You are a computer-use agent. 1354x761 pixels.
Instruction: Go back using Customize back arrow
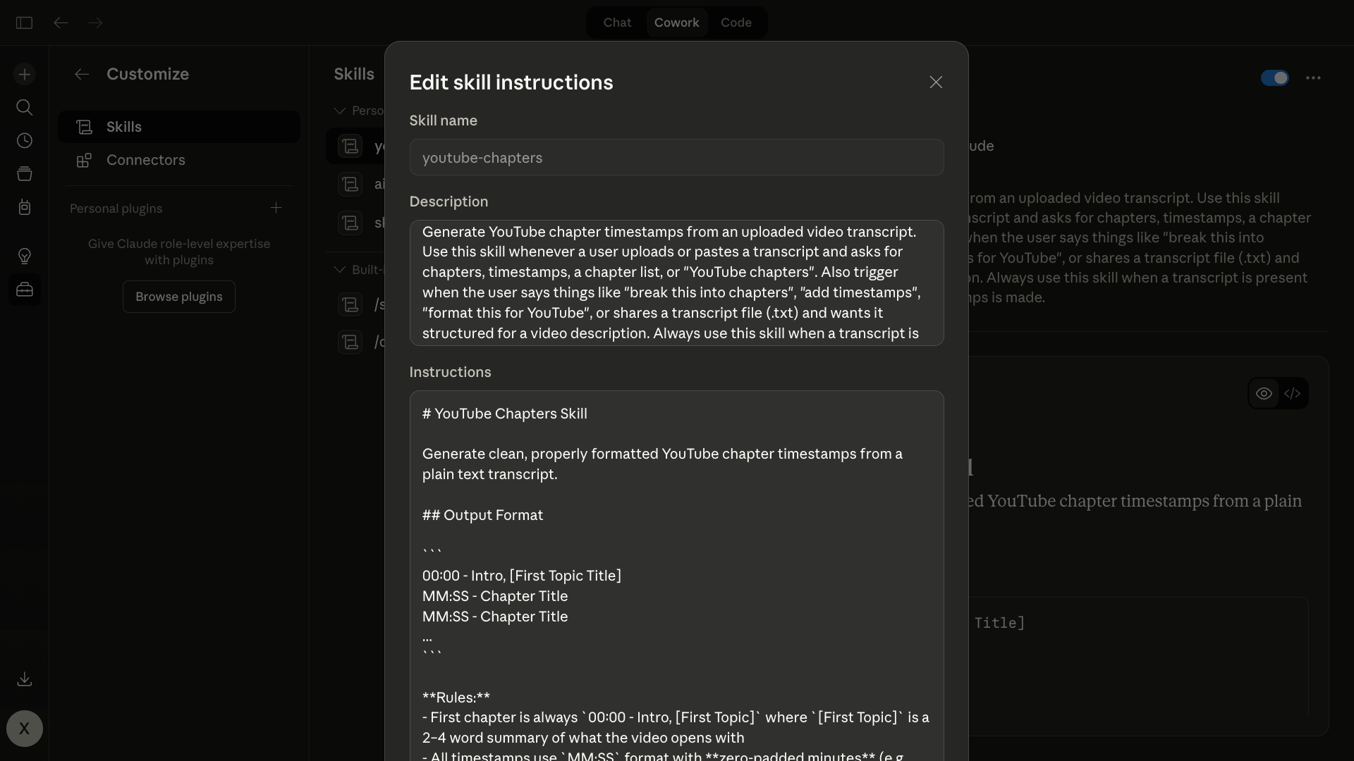pos(82,74)
